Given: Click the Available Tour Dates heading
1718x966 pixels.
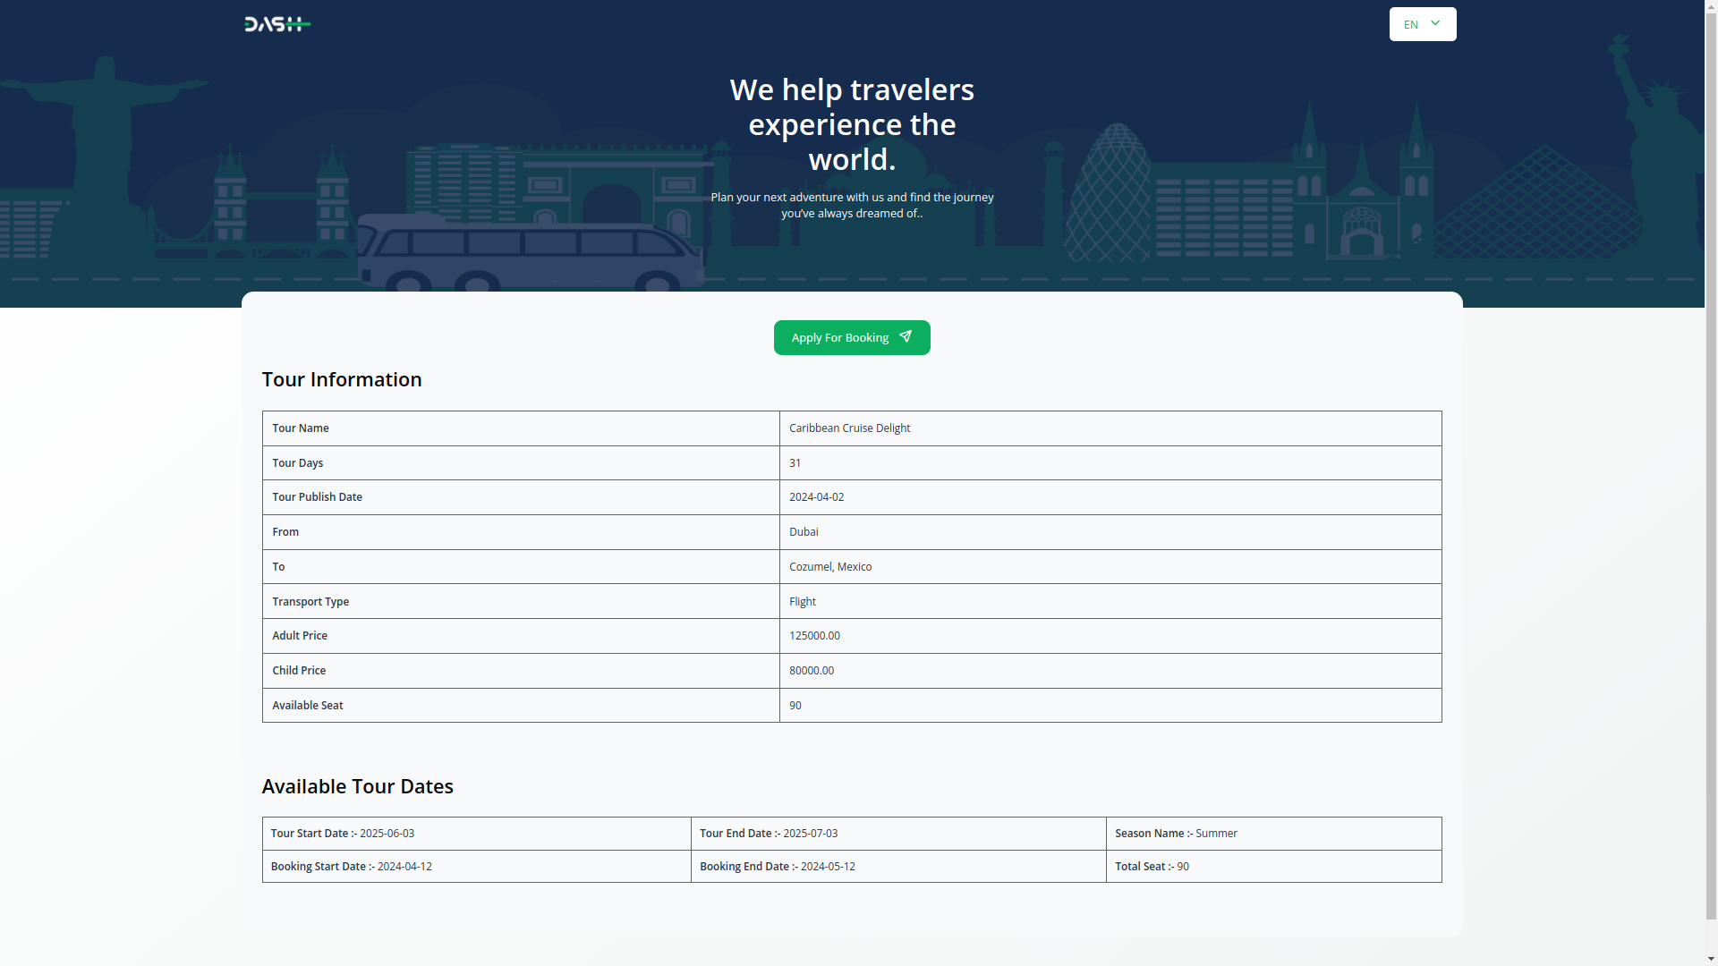Looking at the screenshot, I should [357, 786].
